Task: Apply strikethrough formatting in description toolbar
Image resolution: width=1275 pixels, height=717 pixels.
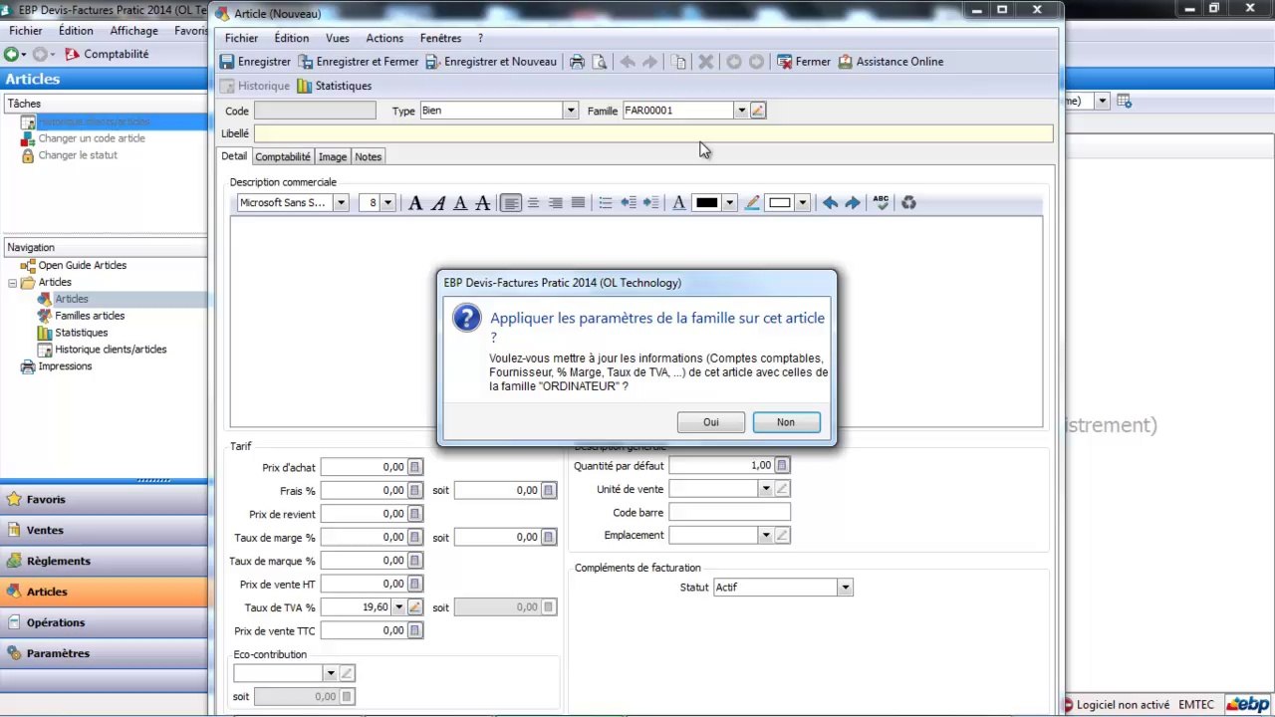Action: coord(482,203)
